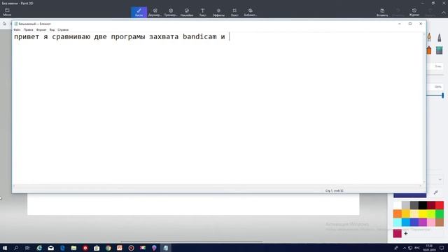Image resolution: width=448 pixels, height=252 pixels.
Task: Pick the yellow color swatch
Action: pyautogui.click(x=423, y=213)
